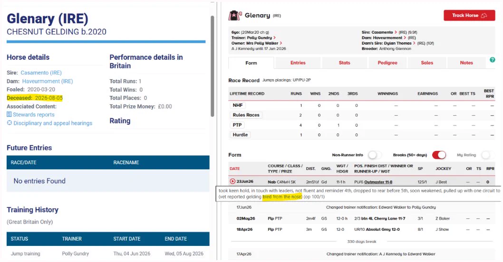
Task: Open the Stewards reports link
Action: [x=34, y=115]
